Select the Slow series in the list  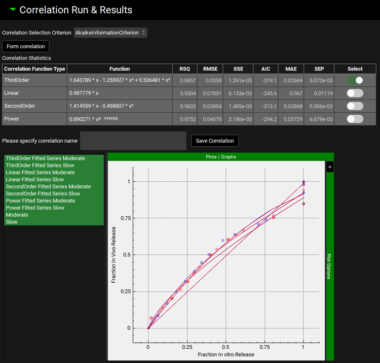(12, 222)
